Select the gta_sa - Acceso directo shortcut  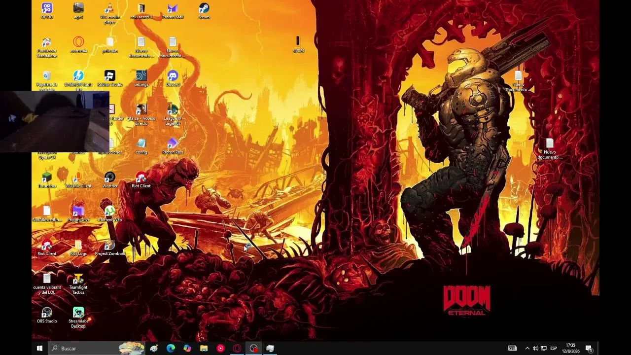click(x=141, y=114)
